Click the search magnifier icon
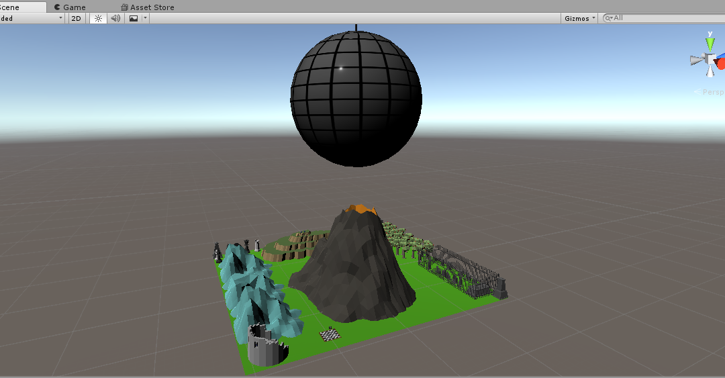The width and height of the screenshot is (725, 378). coord(608,18)
